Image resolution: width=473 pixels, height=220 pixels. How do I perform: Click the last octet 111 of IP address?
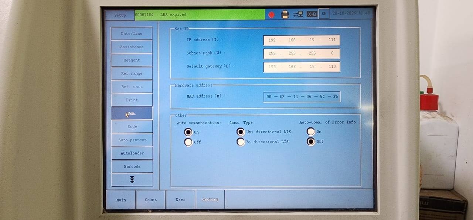tap(332, 40)
